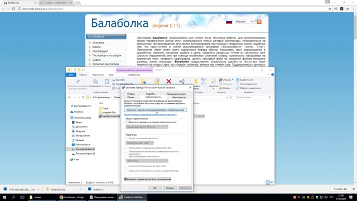This screenshot has width=357, height=201.
Task: Click the Cut (Вырезать) scissors item
Action: [119, 80]
